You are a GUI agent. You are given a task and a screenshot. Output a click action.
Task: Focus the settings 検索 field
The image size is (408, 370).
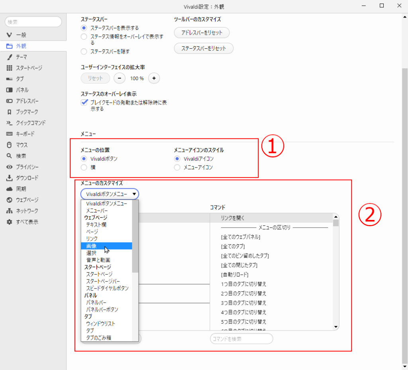[x=33, y=22]
